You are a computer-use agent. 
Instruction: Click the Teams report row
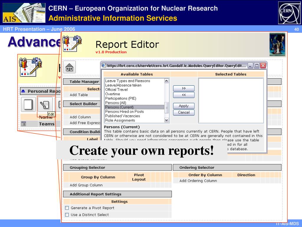[x=40, y=124]
